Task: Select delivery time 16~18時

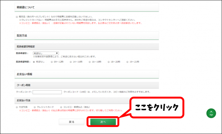Action: (89, 62)
